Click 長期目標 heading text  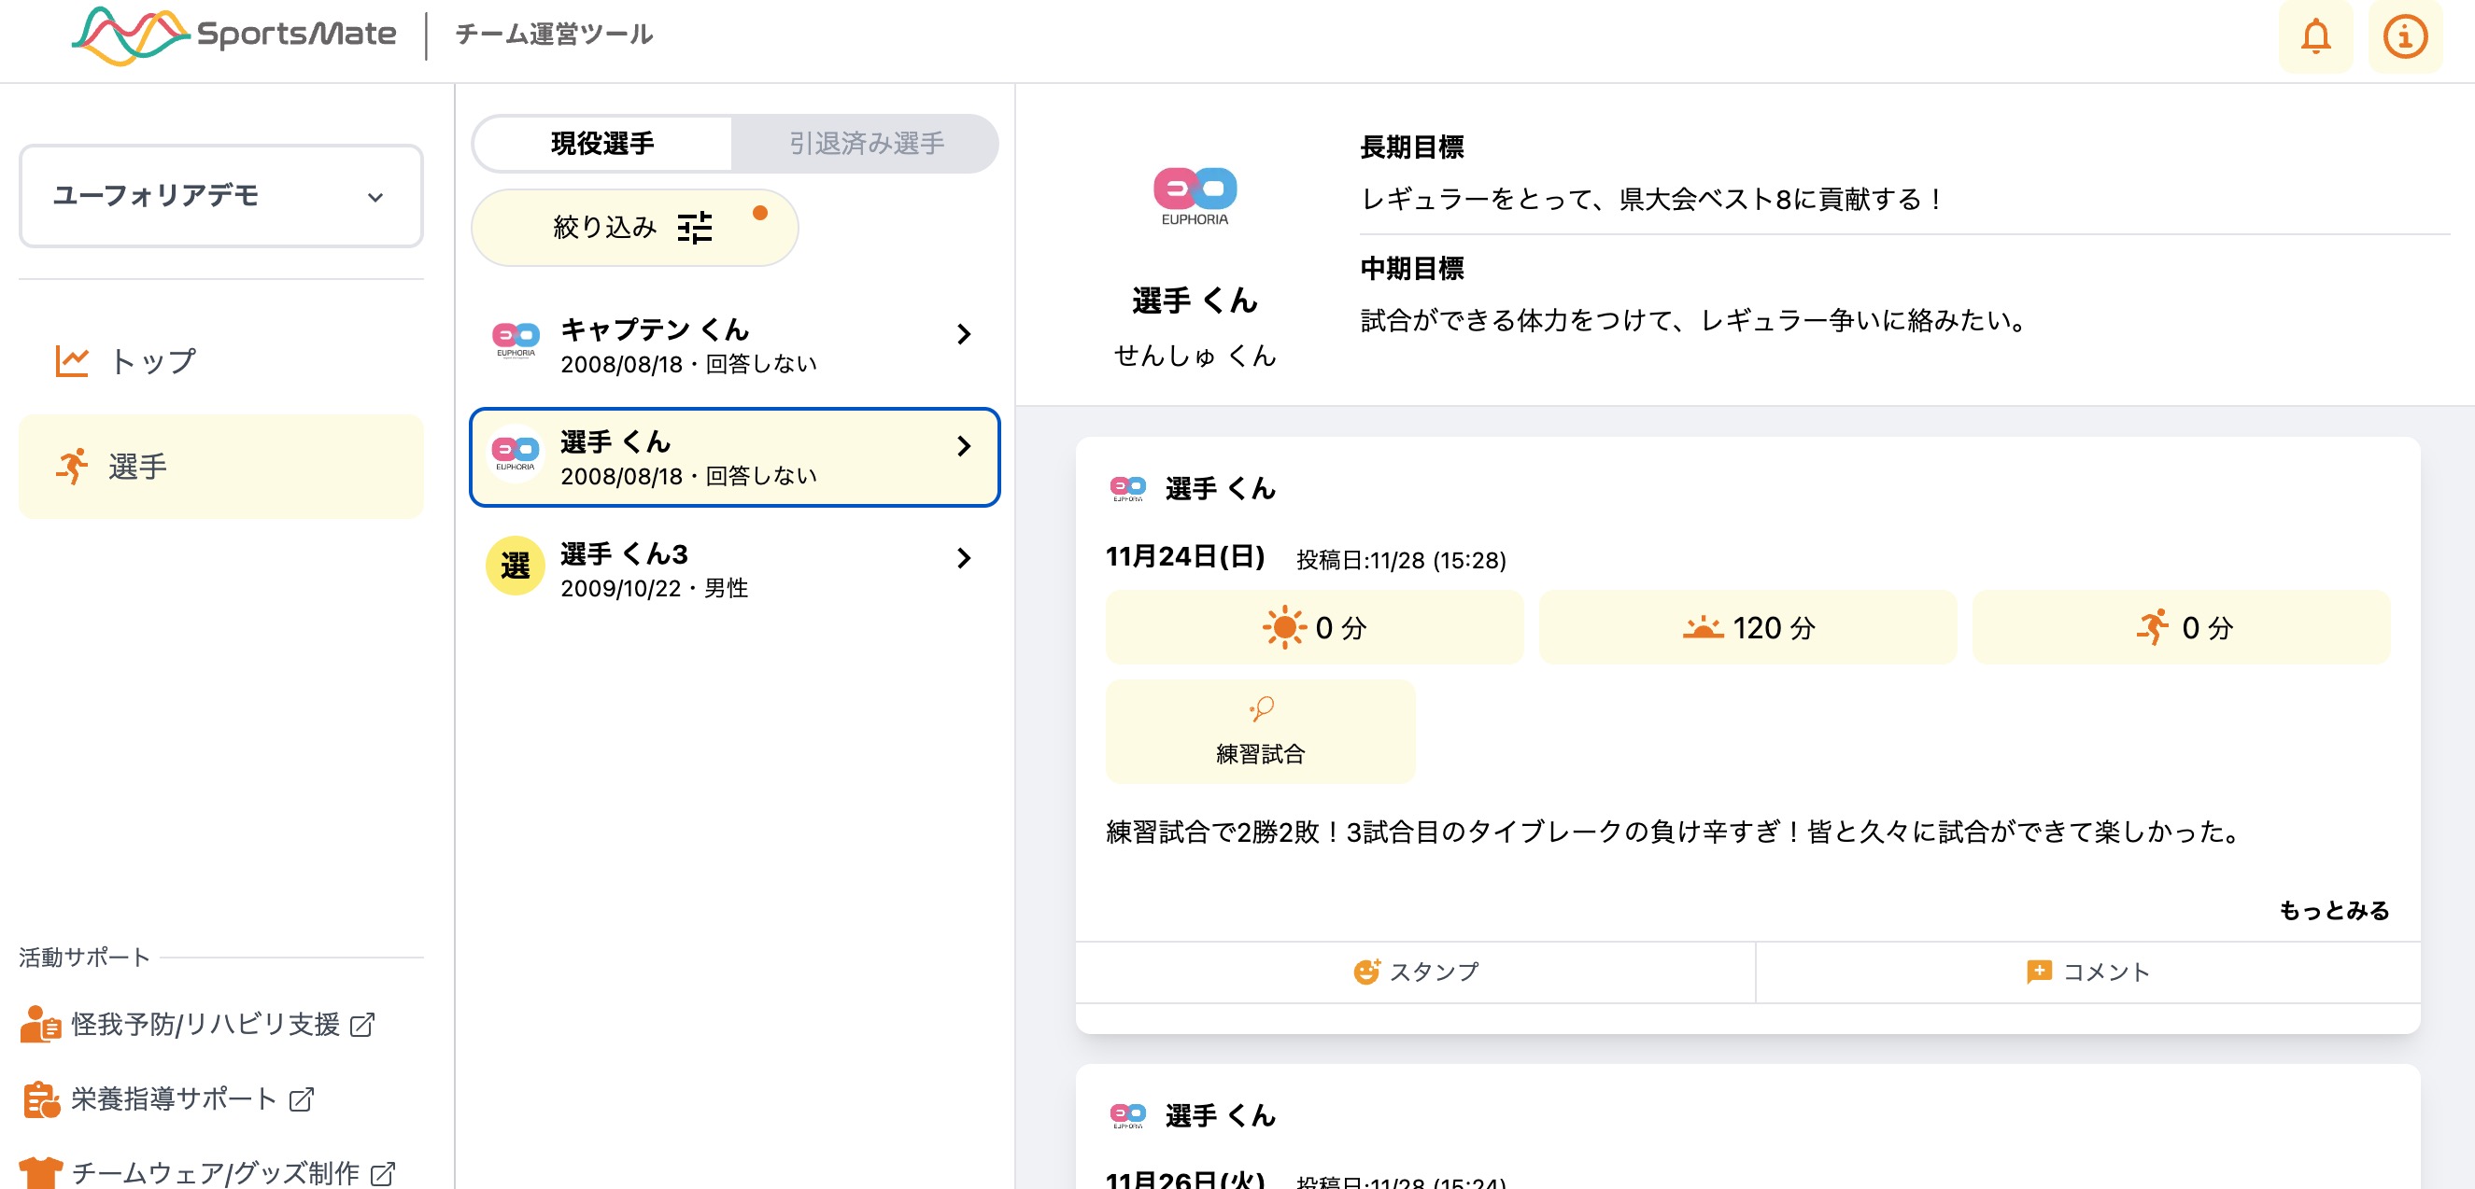click(1411, 147)
